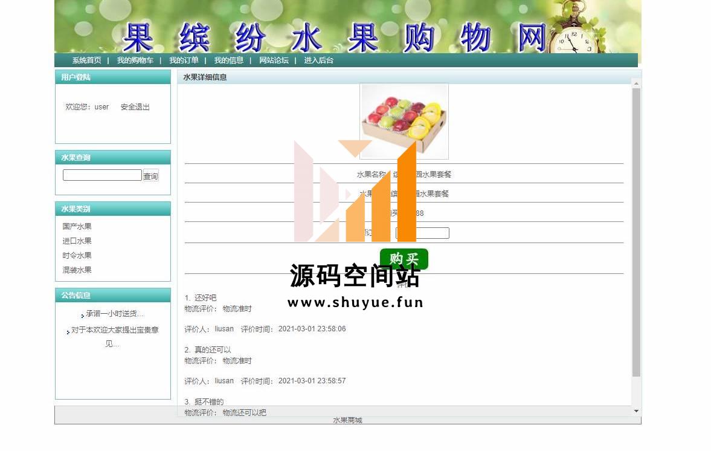This screenshot has height=451, width=711.
Task: Click the fruit box product image
Action: click(404, 121)
